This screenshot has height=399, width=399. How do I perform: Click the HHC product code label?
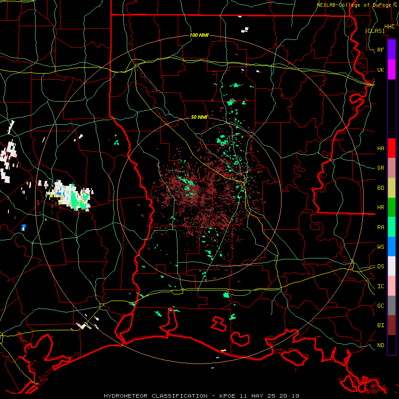pos(389,27)
